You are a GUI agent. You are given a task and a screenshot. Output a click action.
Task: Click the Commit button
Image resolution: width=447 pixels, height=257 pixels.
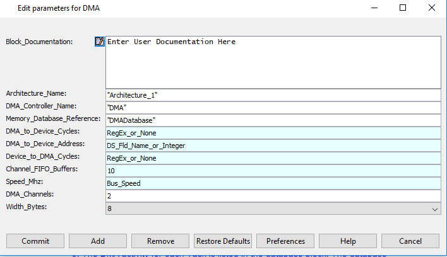coord(35,241)
